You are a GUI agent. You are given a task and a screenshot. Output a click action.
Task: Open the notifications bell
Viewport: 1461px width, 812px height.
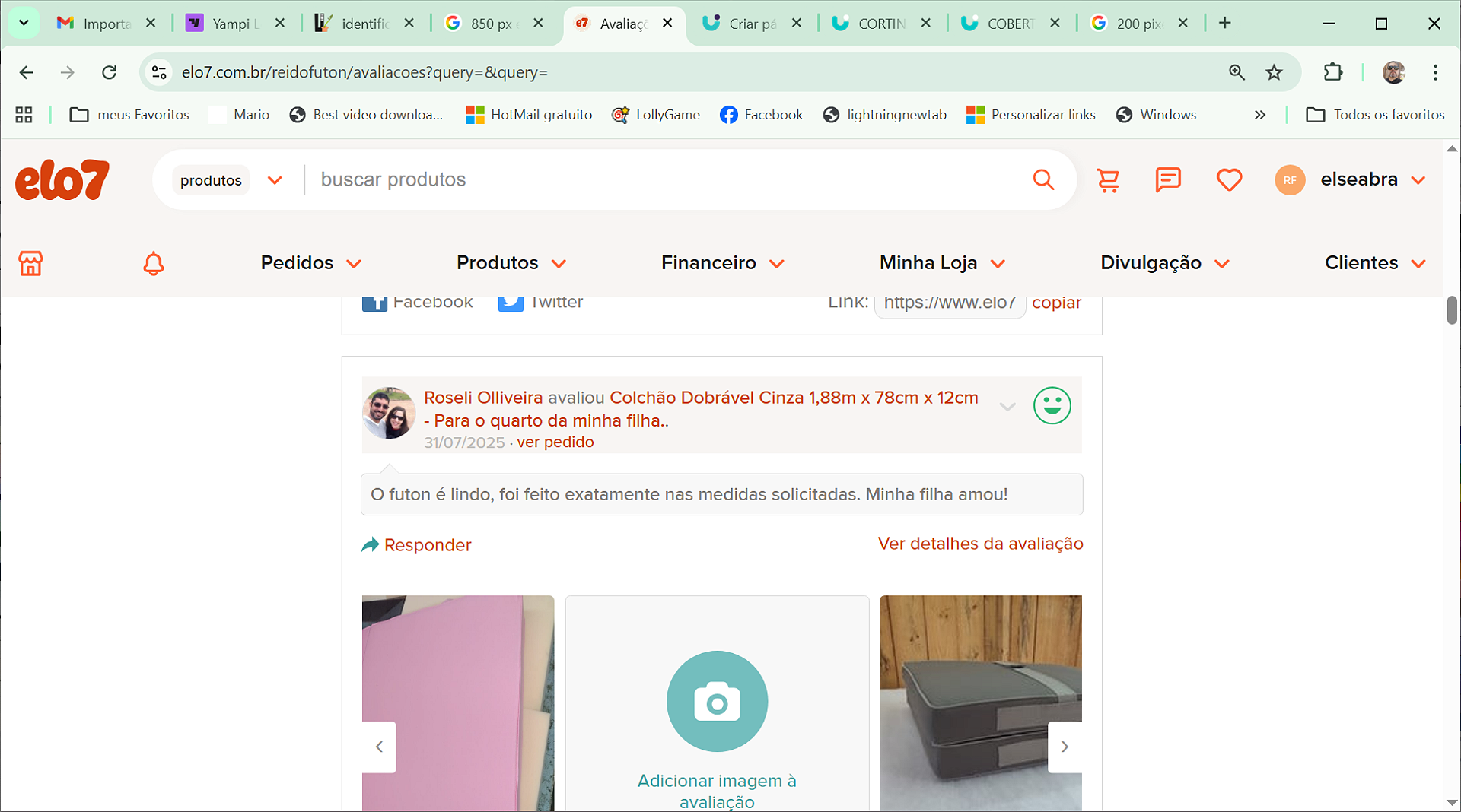coord(154,263)
